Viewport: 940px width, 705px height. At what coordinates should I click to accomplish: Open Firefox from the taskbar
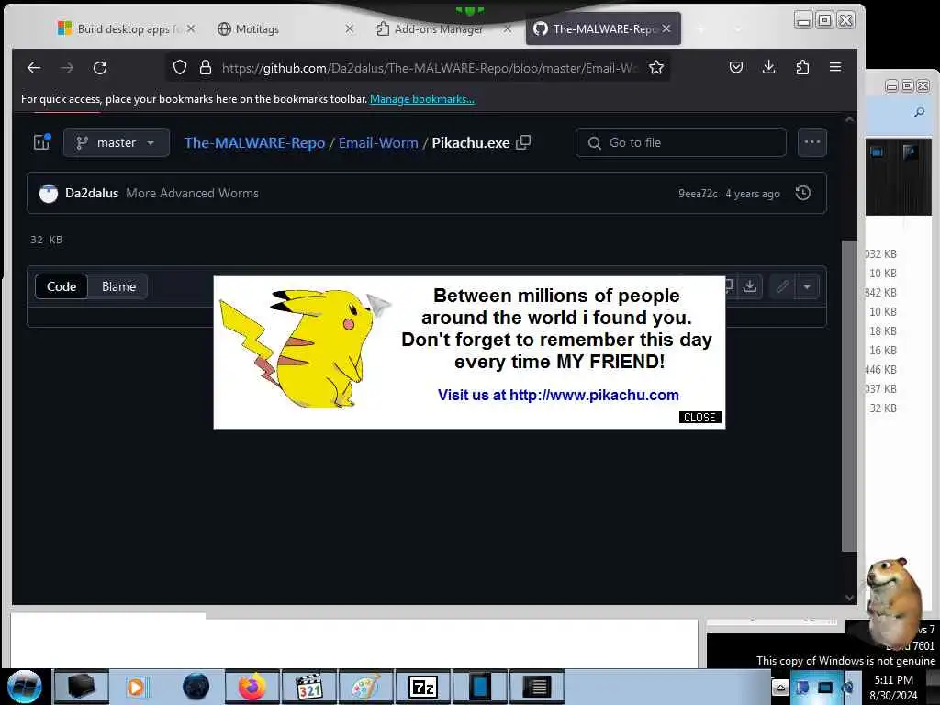pos(252,687)
